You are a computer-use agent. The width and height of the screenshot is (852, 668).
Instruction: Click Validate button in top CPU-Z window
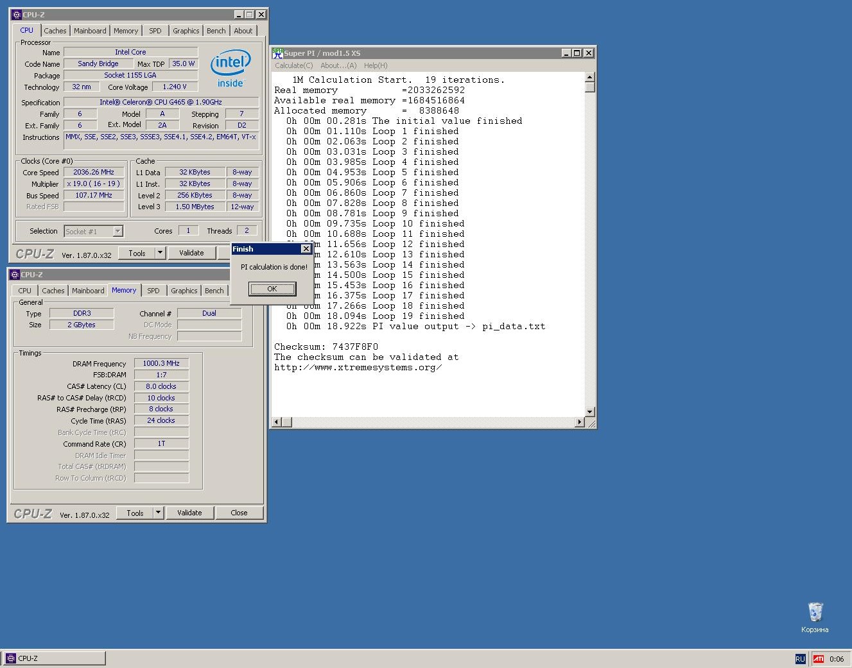(191, 253)
